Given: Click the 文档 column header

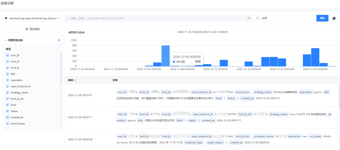Looking at the screenshot, I should [115, 80].
